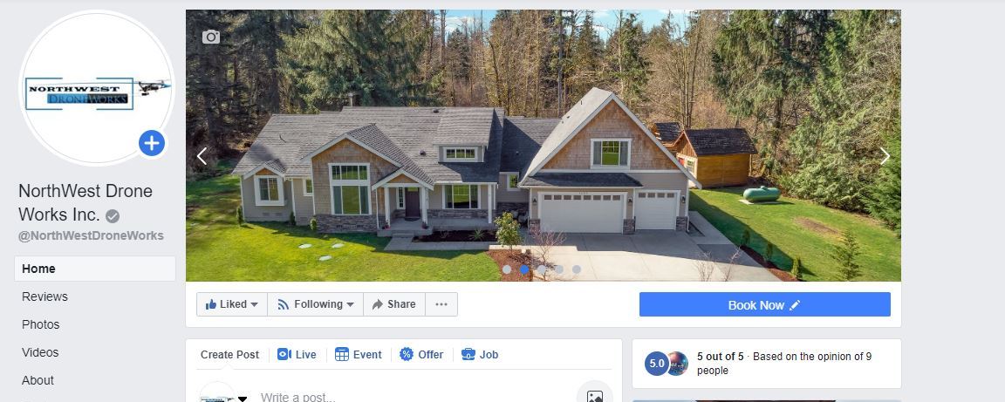
Task: Create an Offer post
Action: point(421,355)
